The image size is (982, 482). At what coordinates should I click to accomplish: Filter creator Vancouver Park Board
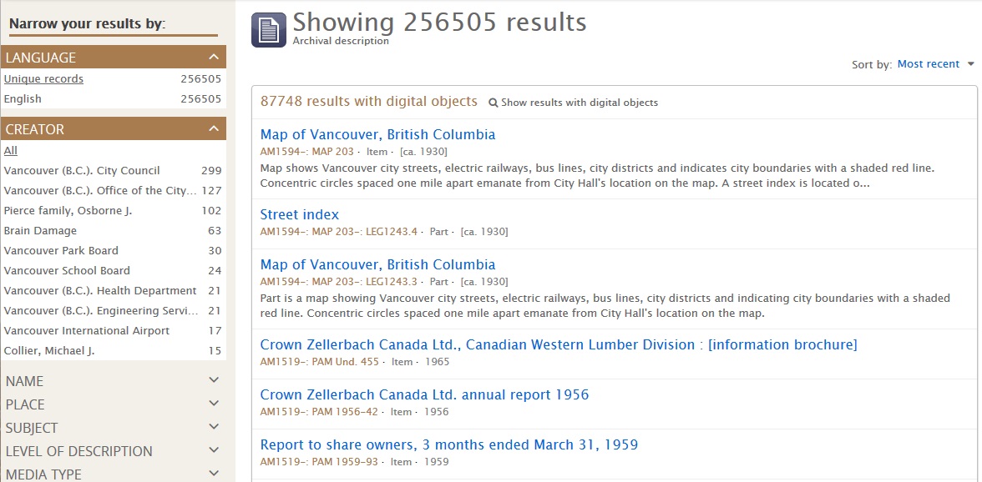tap(61, 251)
